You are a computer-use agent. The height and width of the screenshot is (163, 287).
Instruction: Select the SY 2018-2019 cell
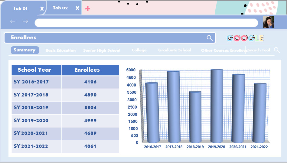(36, 108)
